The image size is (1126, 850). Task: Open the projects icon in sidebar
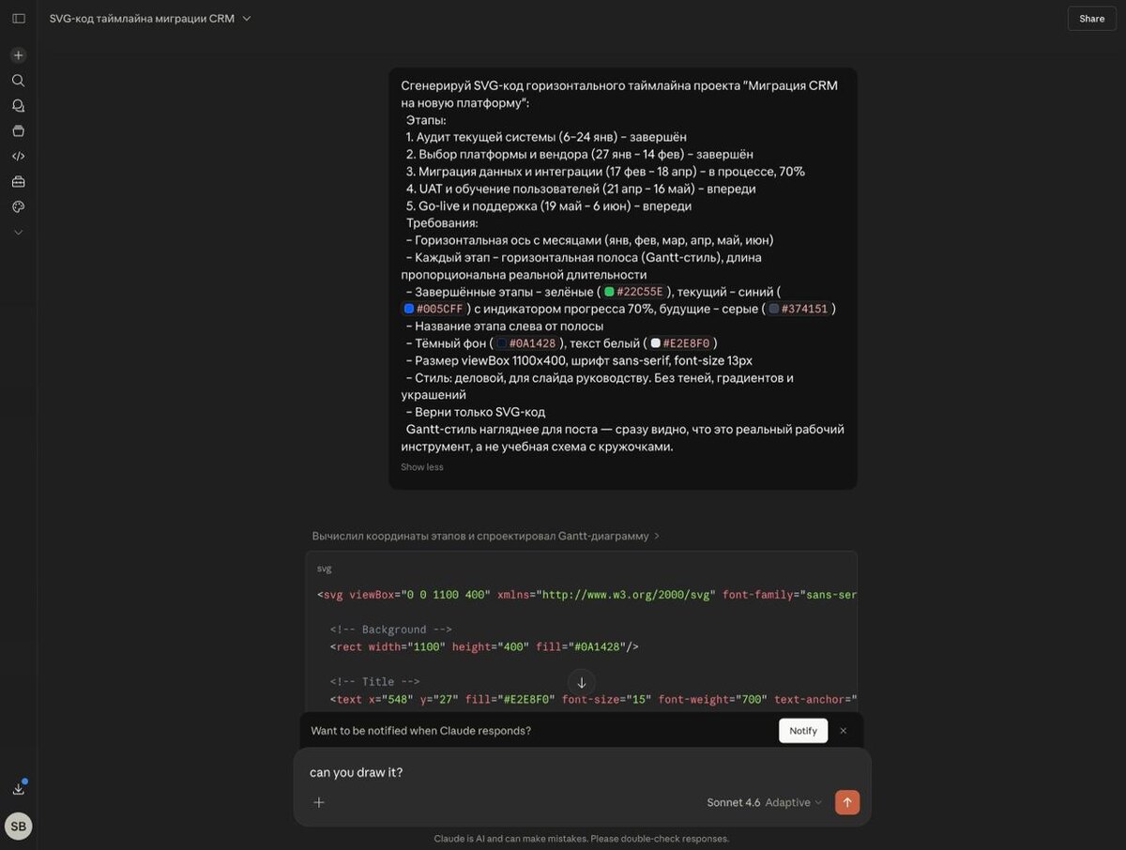(18, 131)
